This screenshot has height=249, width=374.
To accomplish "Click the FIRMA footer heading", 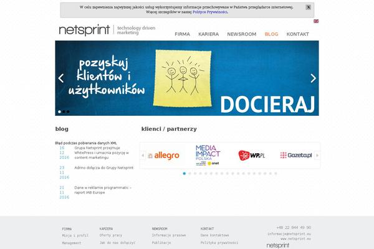I will point(67,228).
